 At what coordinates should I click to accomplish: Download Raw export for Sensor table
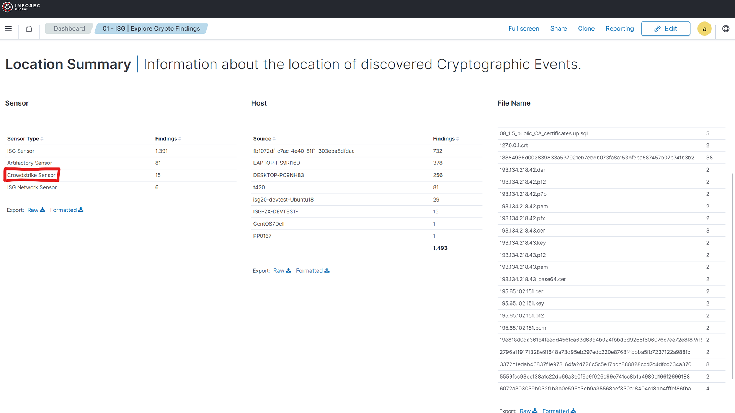tap(36, 210)
